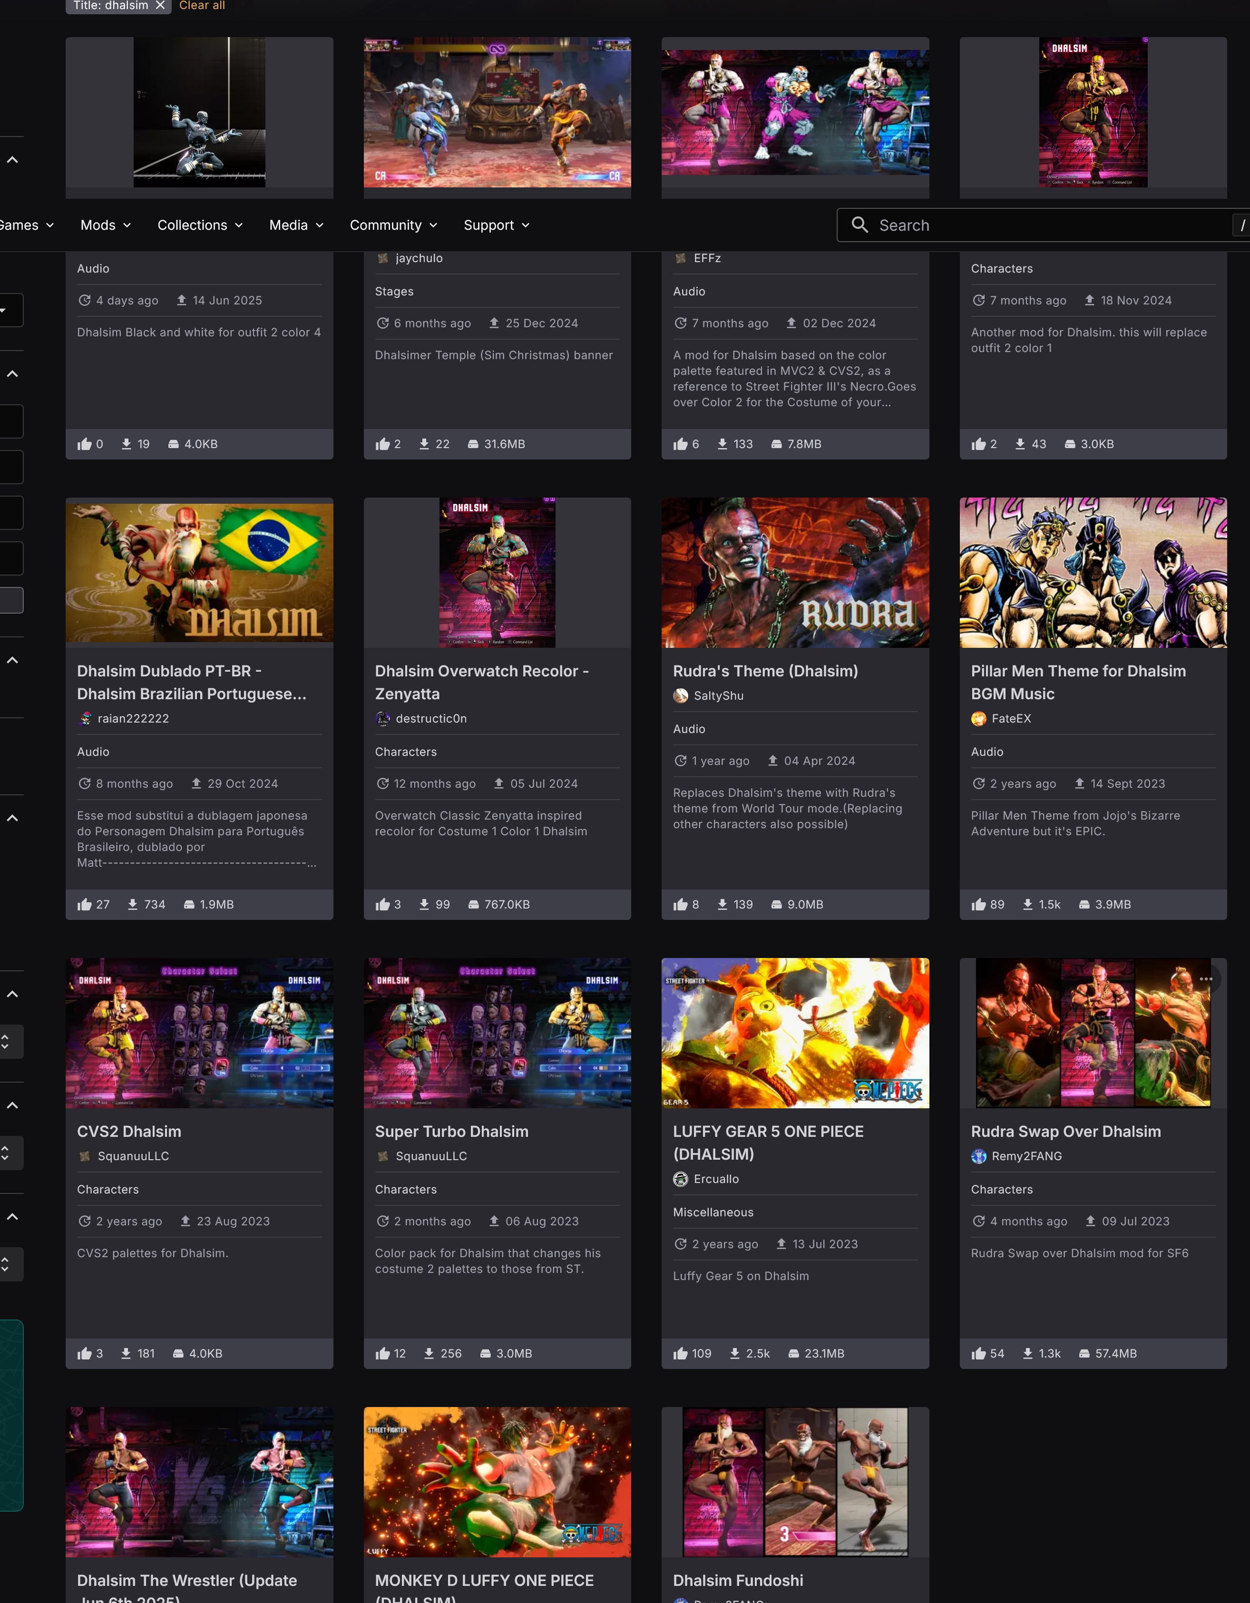1250x1603 pixels.
Task: Open the Games menu
Action: click(x=27, y=225)
